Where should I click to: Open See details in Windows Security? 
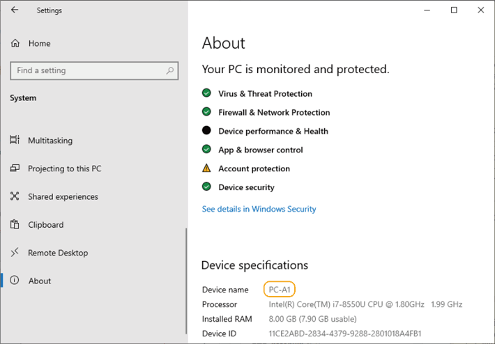coord(259,209)
